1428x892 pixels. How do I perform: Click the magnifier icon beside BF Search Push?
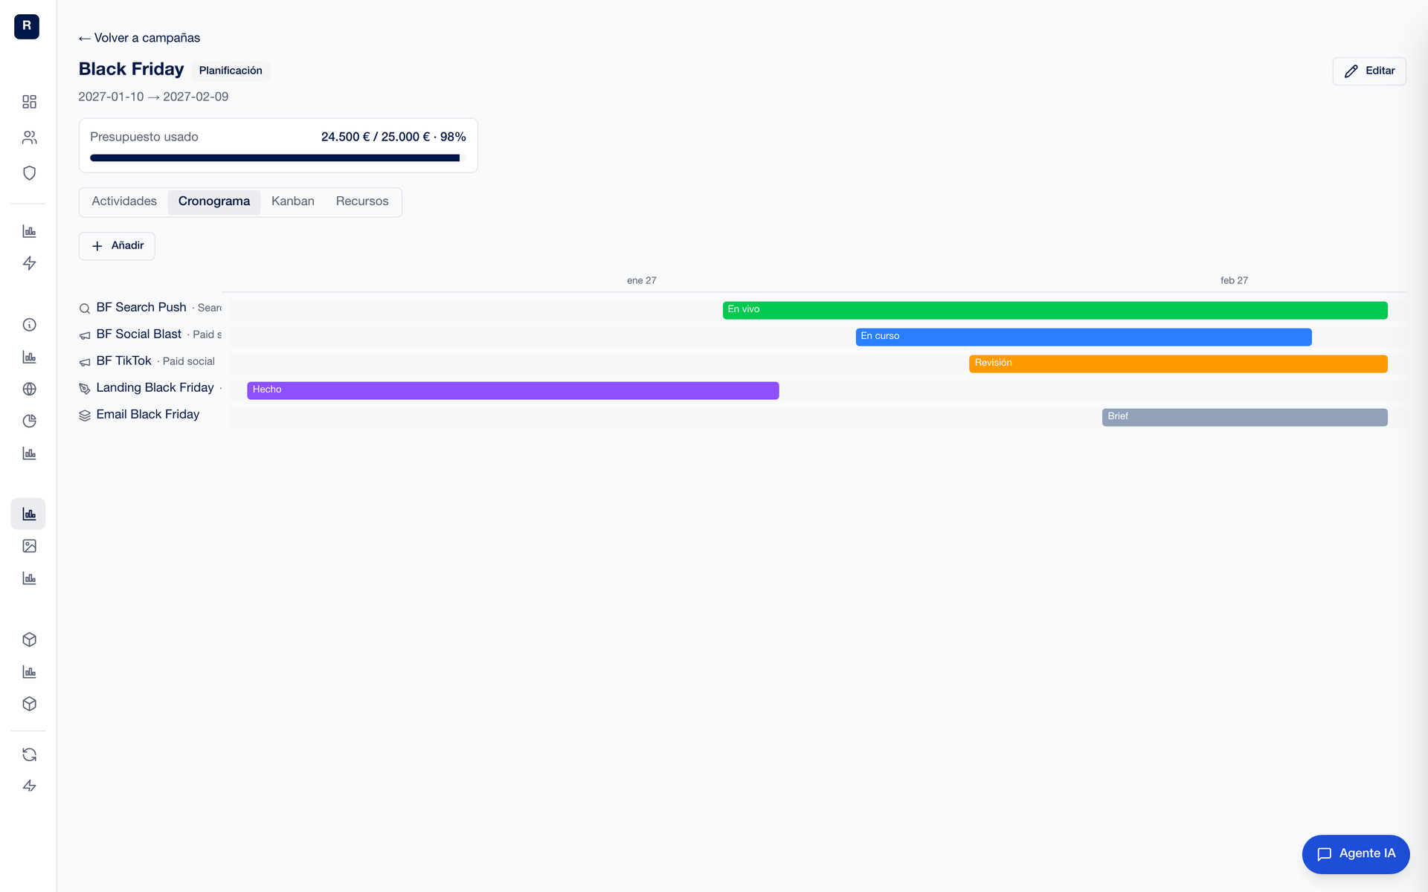(85, 308)
